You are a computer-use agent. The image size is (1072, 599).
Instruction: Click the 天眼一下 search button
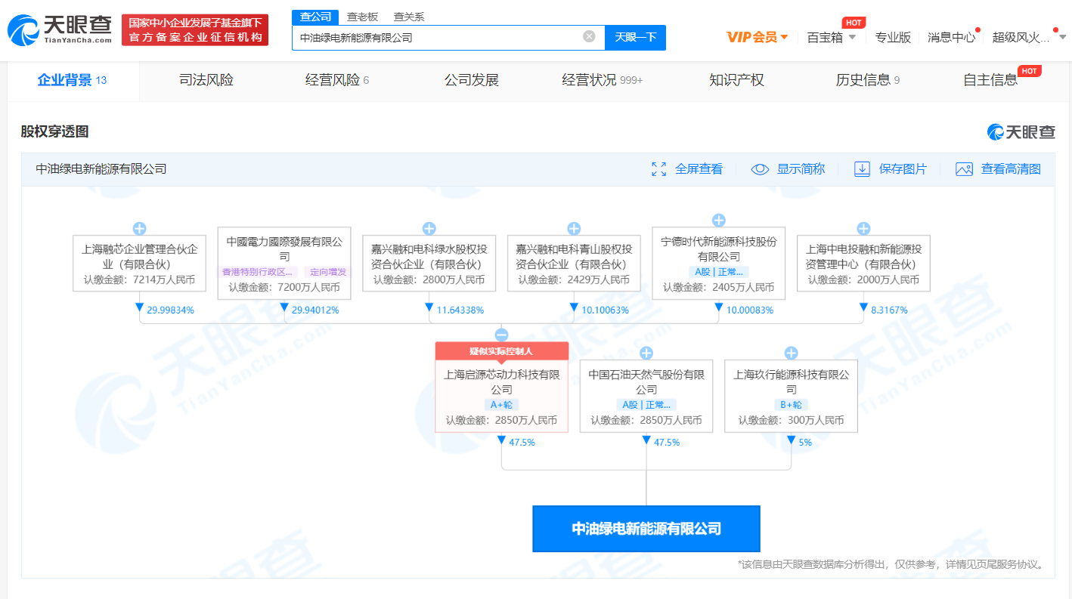[635, 37]
